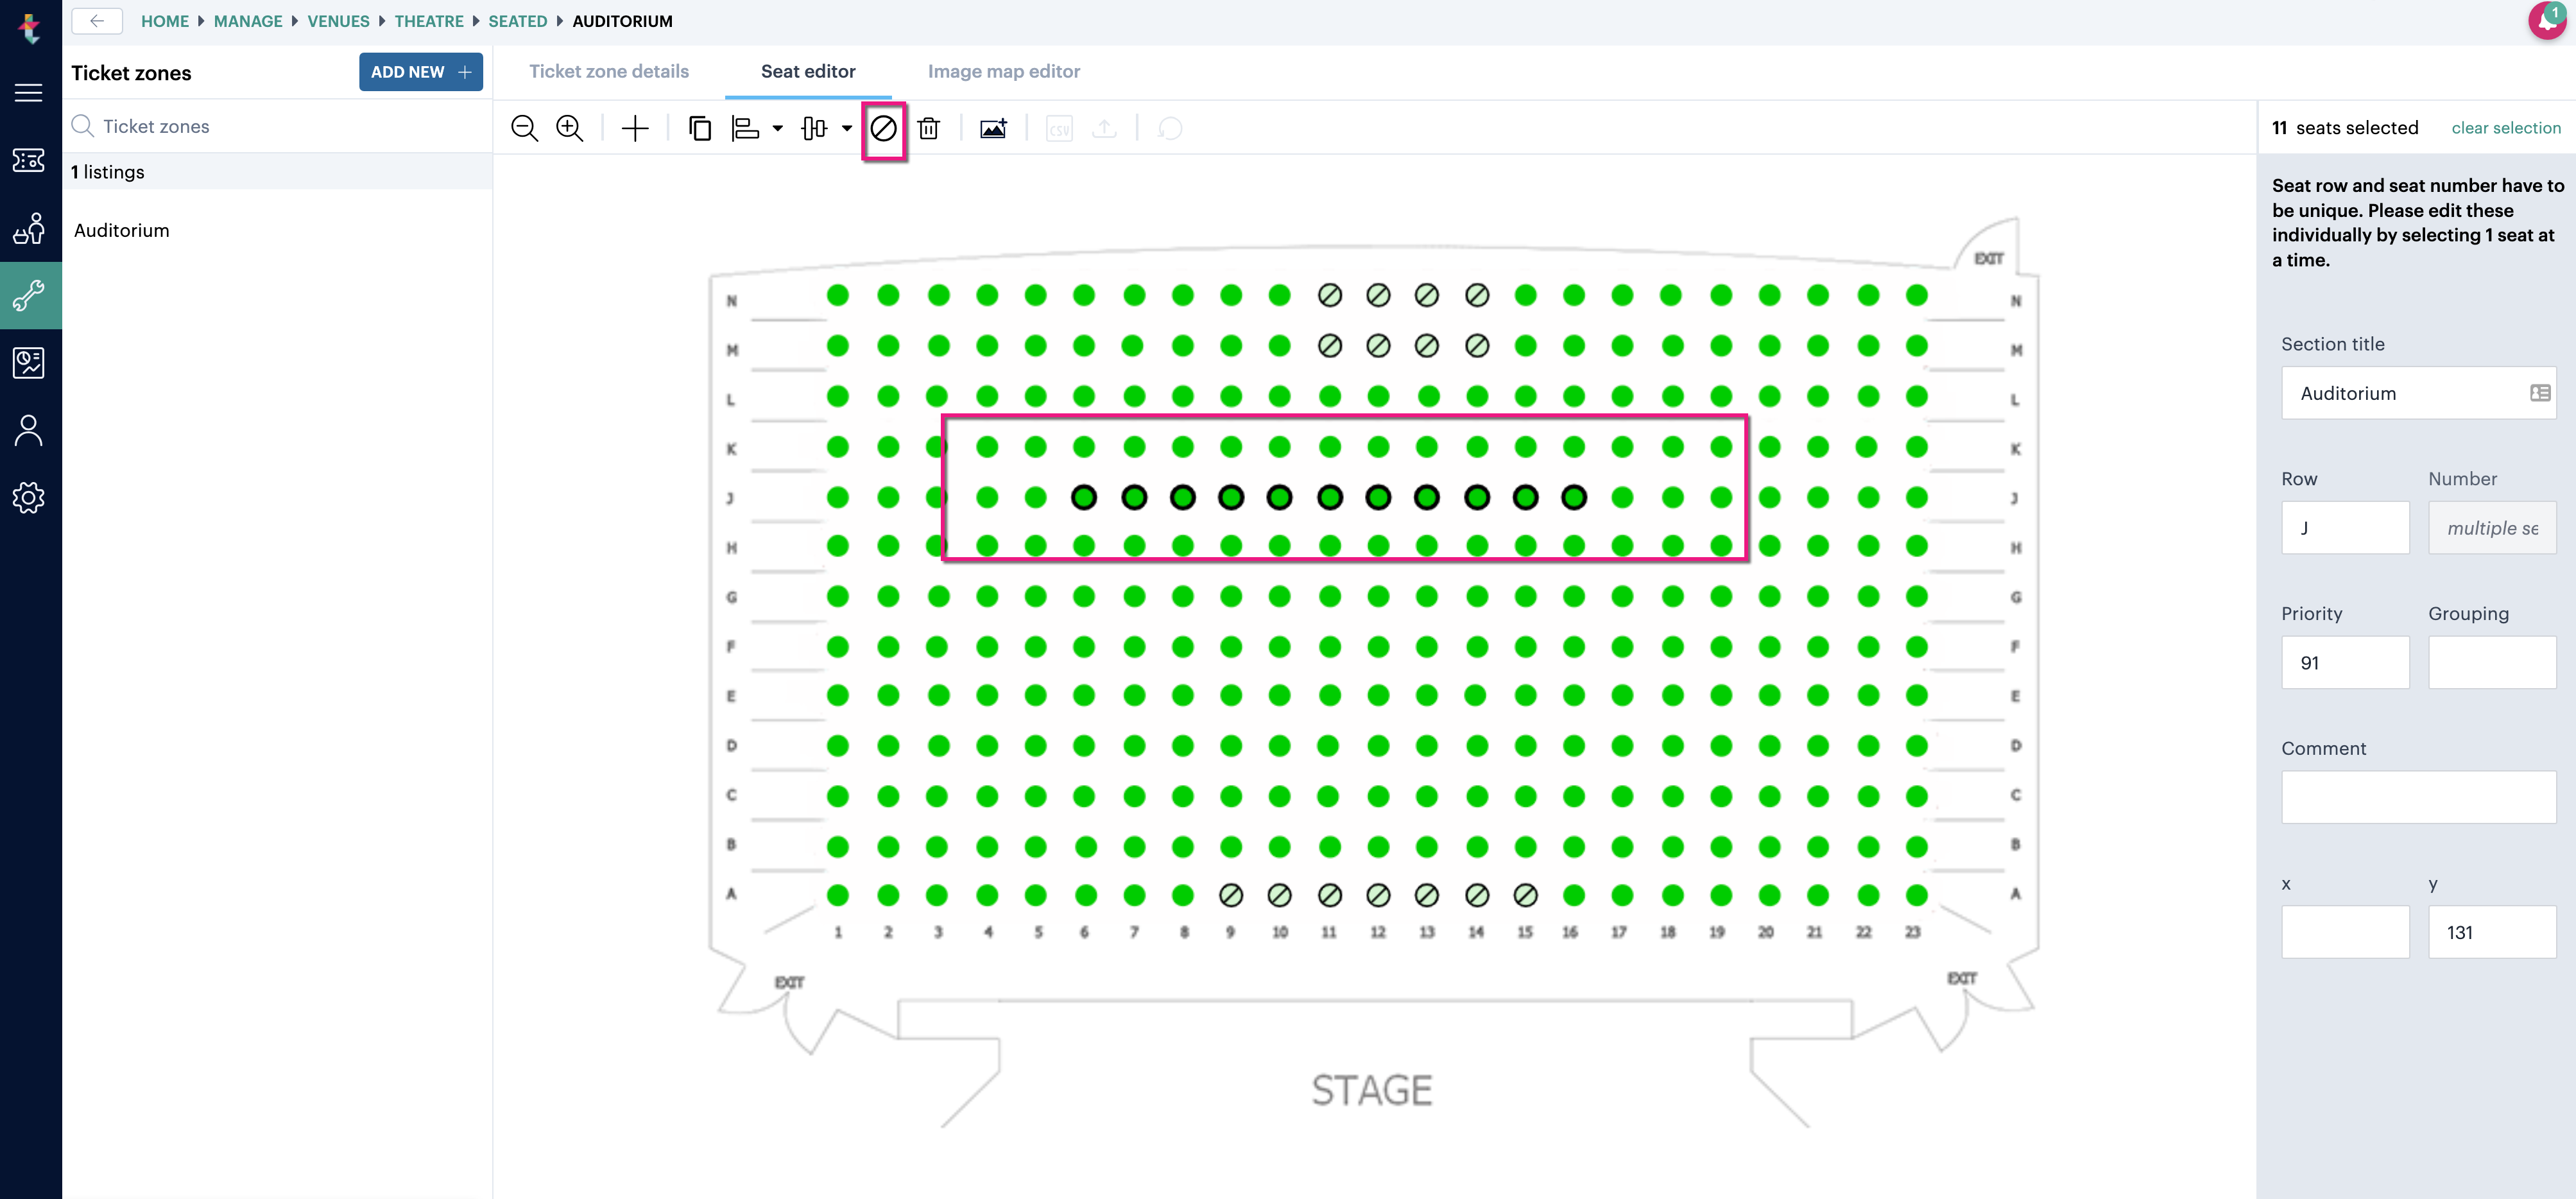
Task: Click the x coordinate input field
Action: 2345,932
